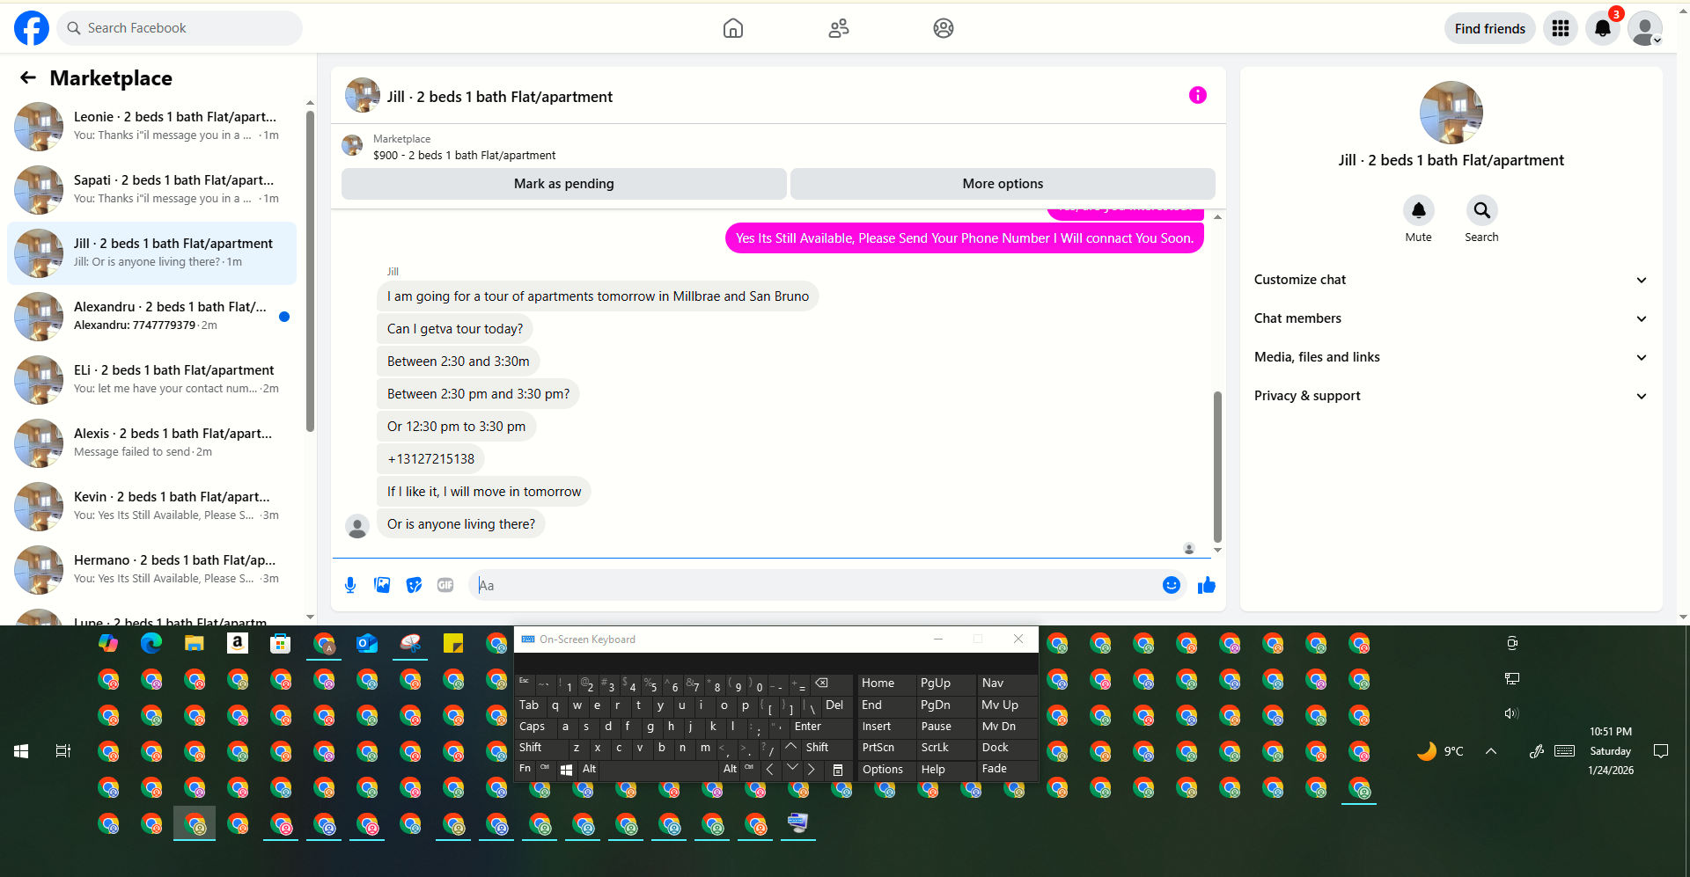Click phone number message +13127215138
The width and height of the screenshot is (1690, 877).
(431, 459)
